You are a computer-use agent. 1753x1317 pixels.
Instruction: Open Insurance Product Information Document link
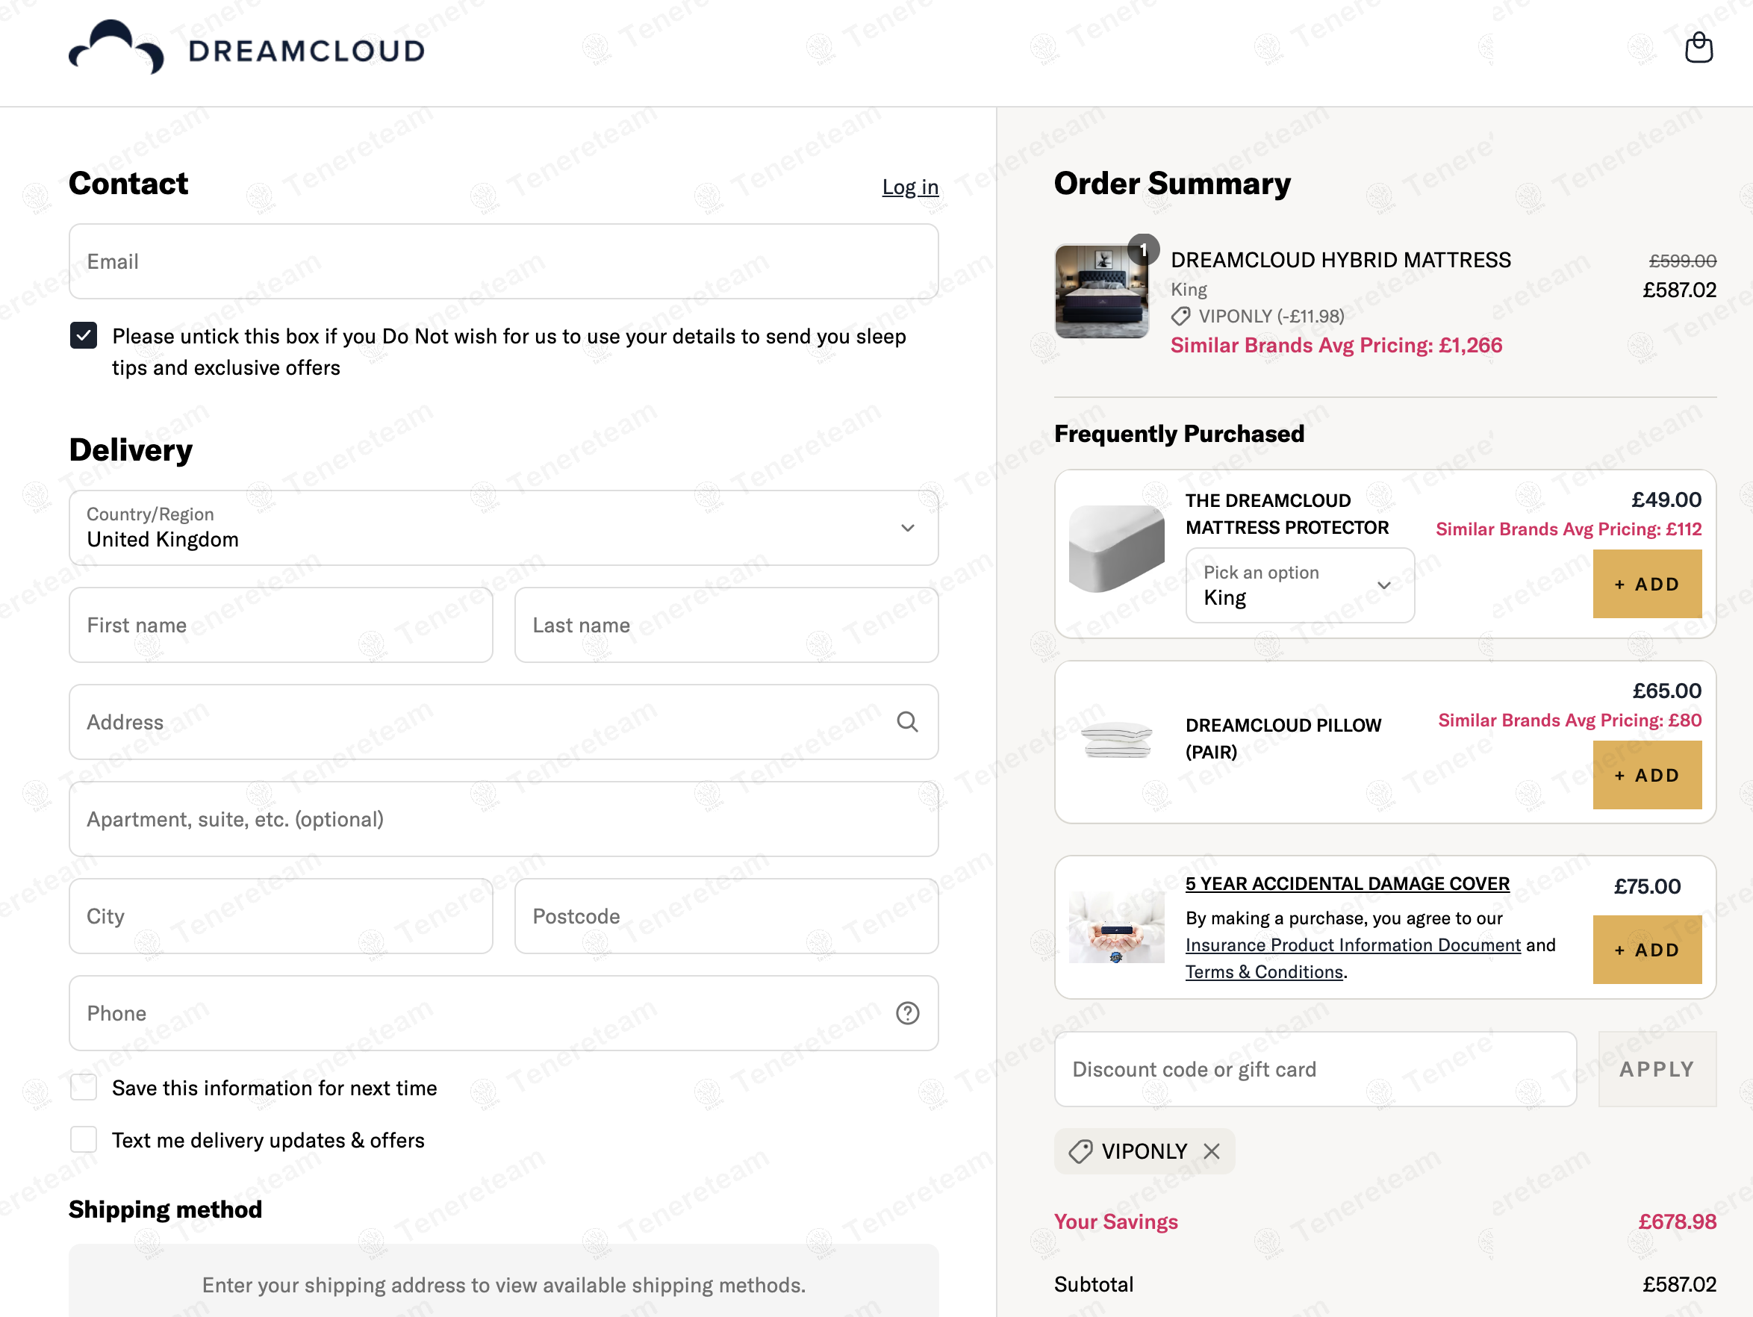tap(1353, 945)
